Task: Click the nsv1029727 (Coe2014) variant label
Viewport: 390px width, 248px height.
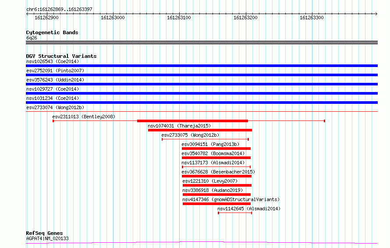Action: 53,89
